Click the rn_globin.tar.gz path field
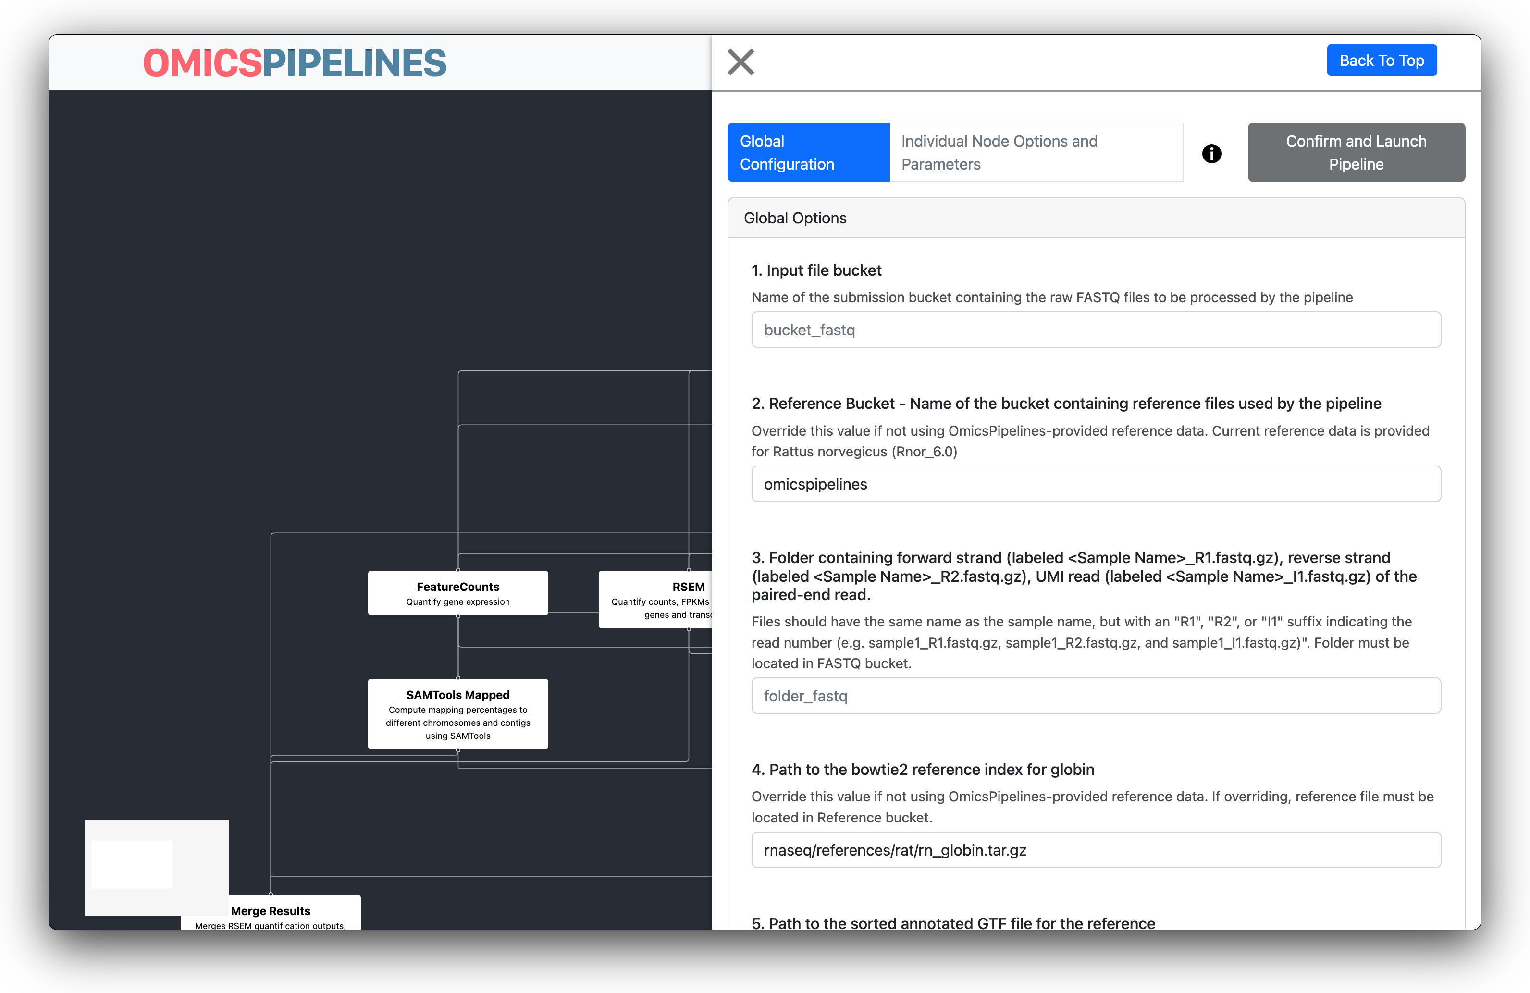This screenshot has height=993, width=1530. [x=1096, y=850]
